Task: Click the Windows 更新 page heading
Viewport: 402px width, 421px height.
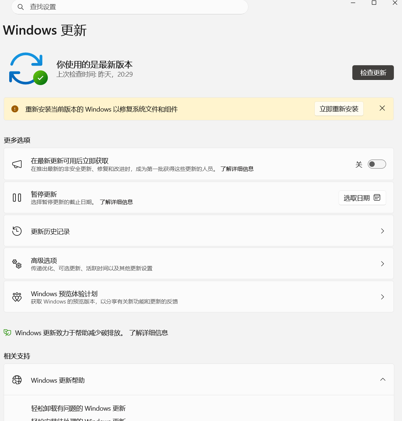Action: click(45, 30)
